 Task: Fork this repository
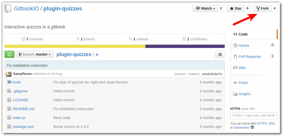(262, 8)
